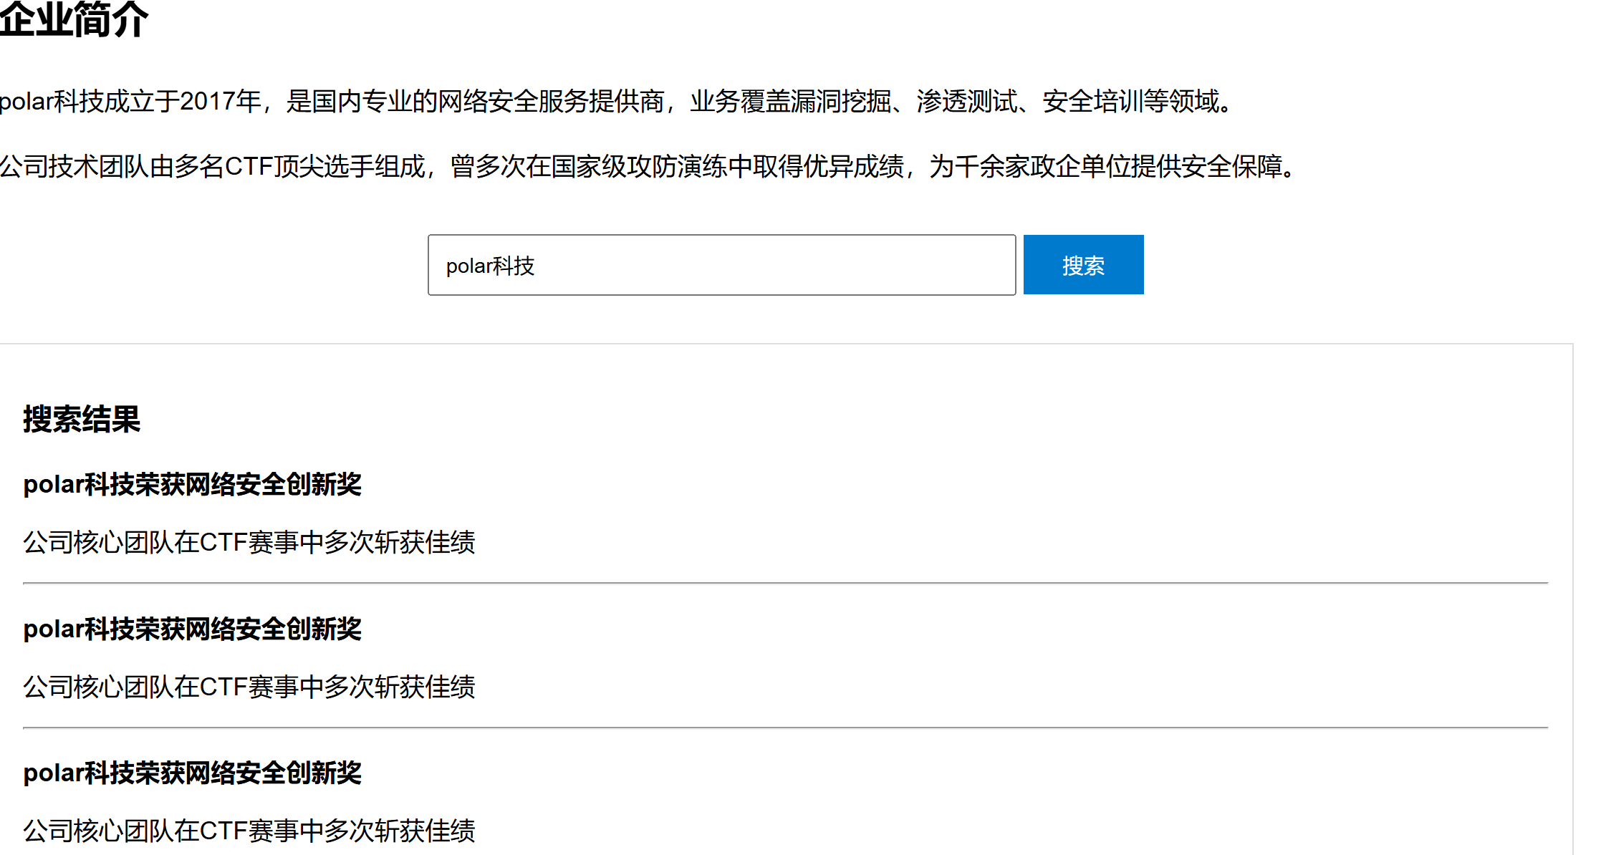This screenshot has width=1606, height=855.
Task: Open the first polar科技荣获网络安全创新奖 result
Action: pos(192,485)
